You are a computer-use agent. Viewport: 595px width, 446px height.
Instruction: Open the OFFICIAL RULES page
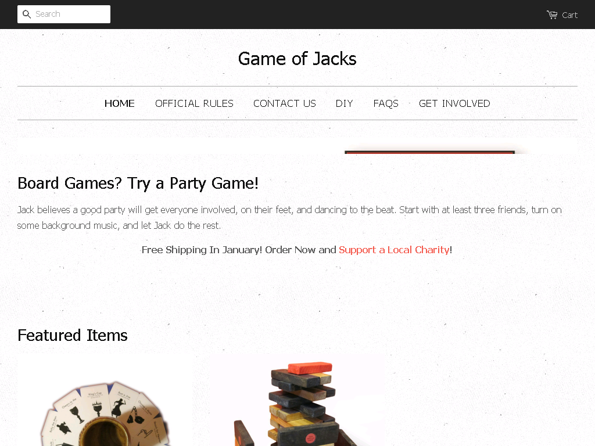click(194, 103)
